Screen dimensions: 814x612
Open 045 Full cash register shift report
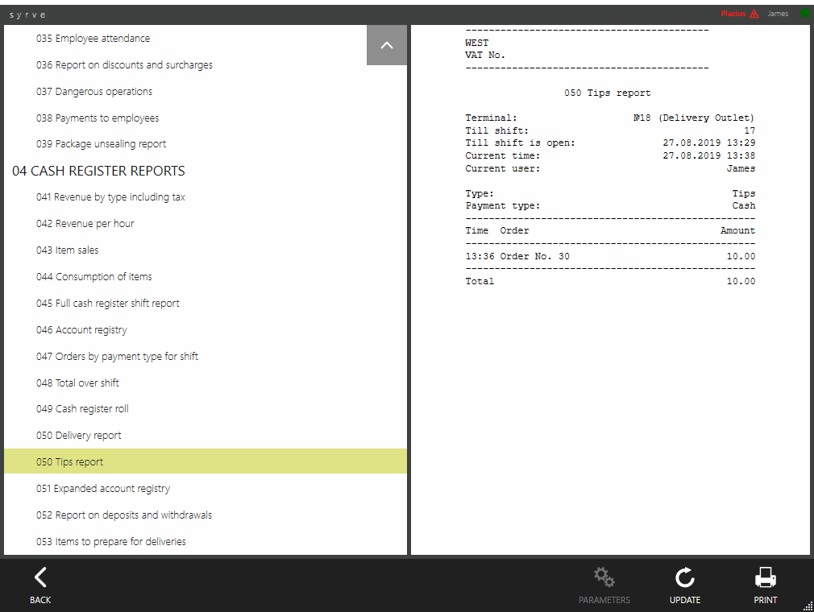coord(107,304)
